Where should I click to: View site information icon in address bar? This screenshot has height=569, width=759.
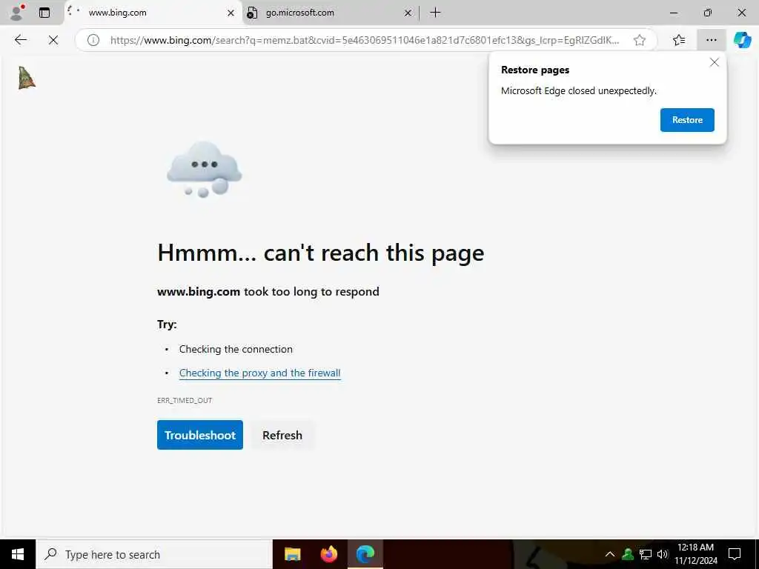tap(93, 40)
